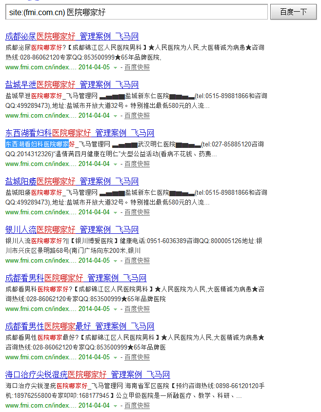Open result 成都看男性医院哪家最好 管理案例

click(x=80, y=327)
